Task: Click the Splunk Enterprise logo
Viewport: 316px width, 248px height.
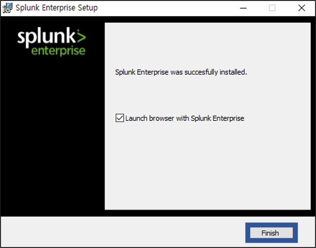Action: click(x=52, y=42)
